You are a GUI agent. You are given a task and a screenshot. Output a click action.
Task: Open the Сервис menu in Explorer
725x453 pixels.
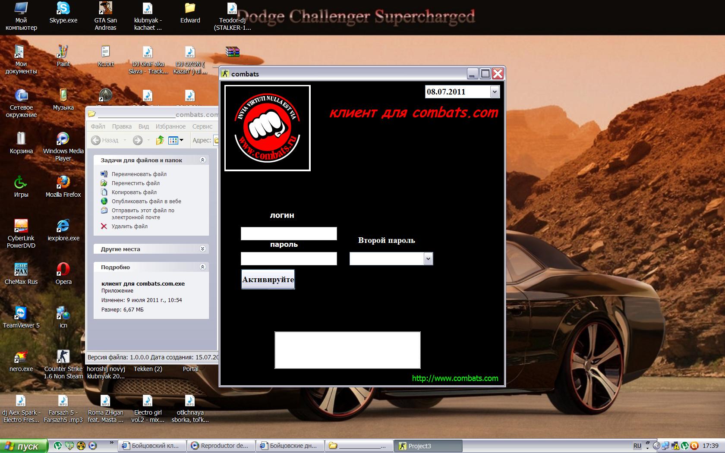click(x=202, y=126)
